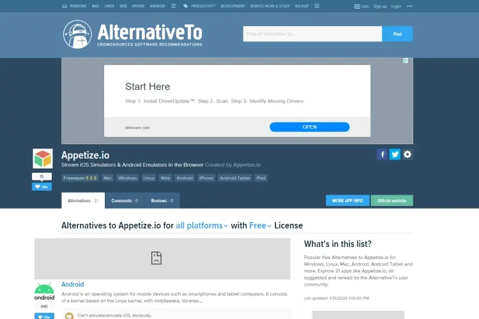The height and width of the screenshot is (319, 479).
Task: Open the Android alternative title link
Action: coord(72,284)
